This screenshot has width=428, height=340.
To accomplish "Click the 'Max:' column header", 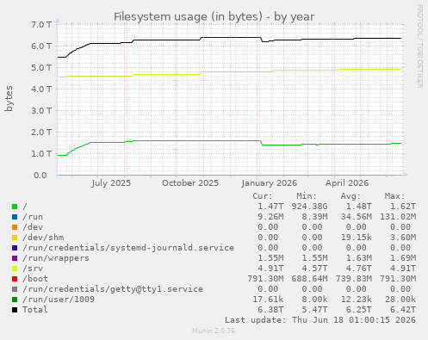I will point(394,196).
